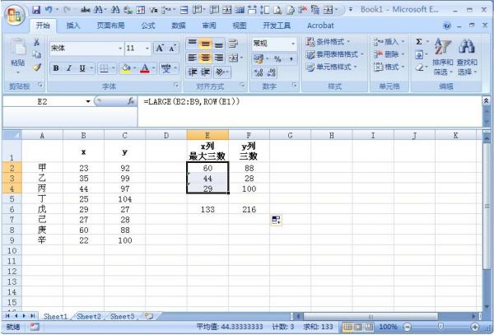Open the Font dialog launcher
The image size is (494, 335).
(176, 85)
